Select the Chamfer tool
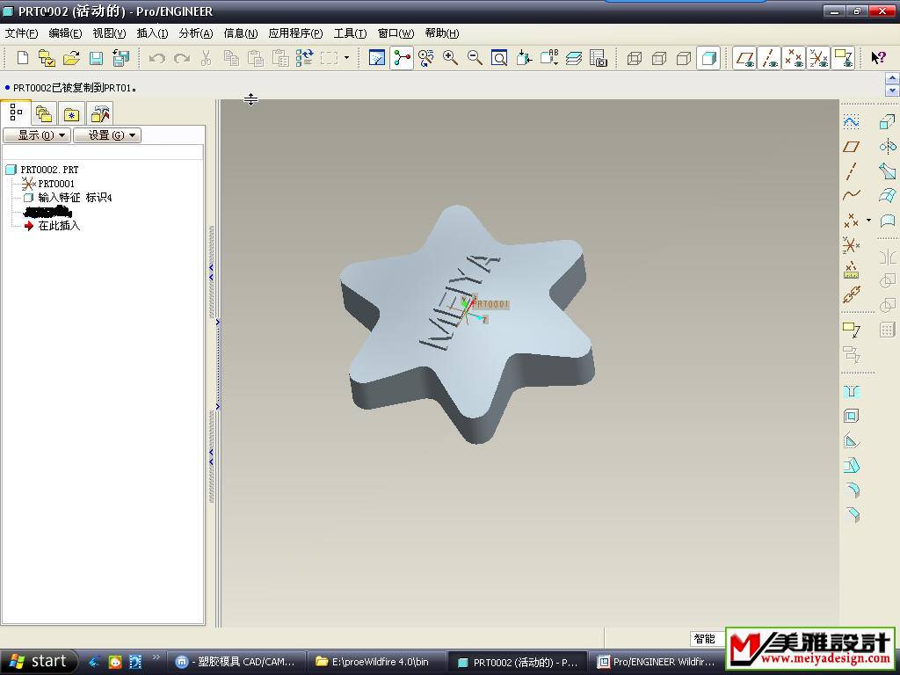 click(x=853, y=514)
